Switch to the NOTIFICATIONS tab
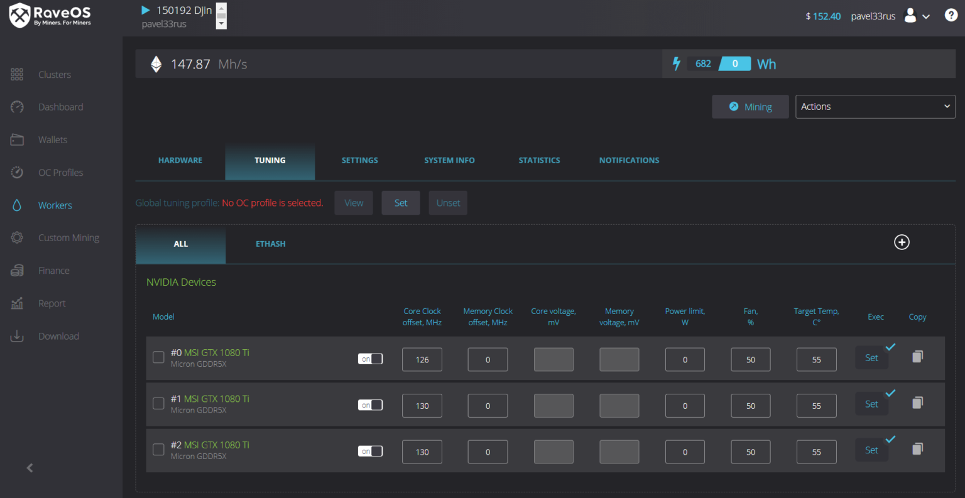The width and height of the screenshot is (965, 498). tap(629, 161)
